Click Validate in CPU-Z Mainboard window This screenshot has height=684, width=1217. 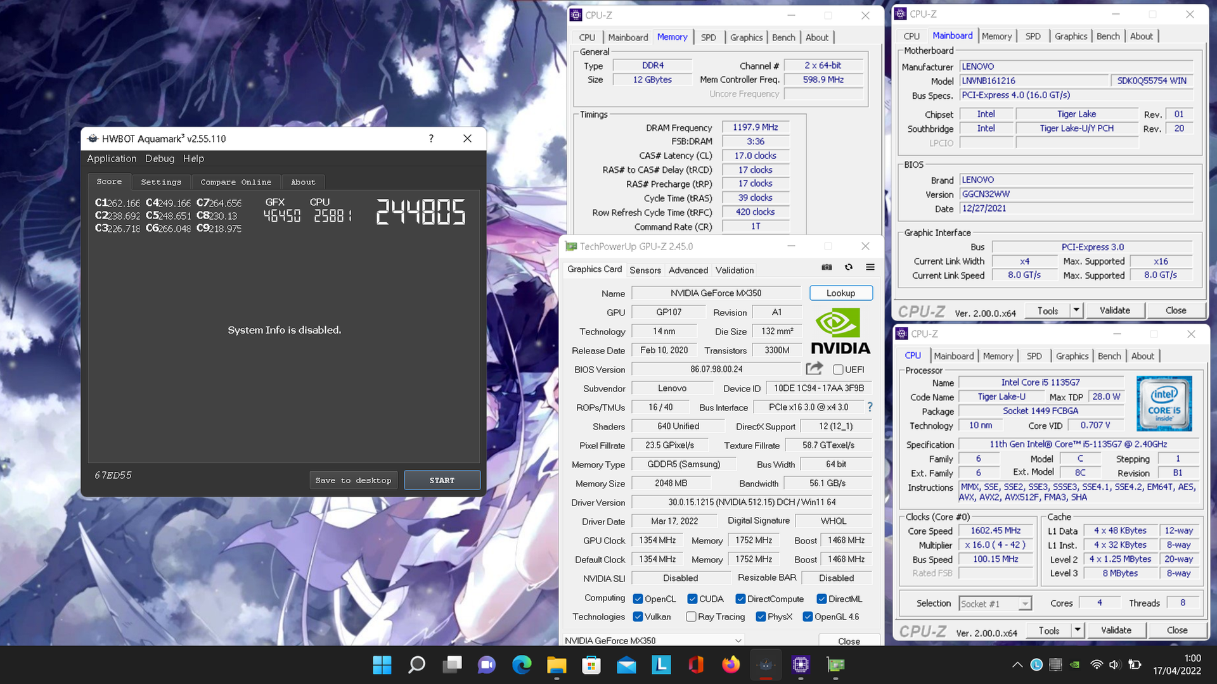click(x=1115, y=310)
